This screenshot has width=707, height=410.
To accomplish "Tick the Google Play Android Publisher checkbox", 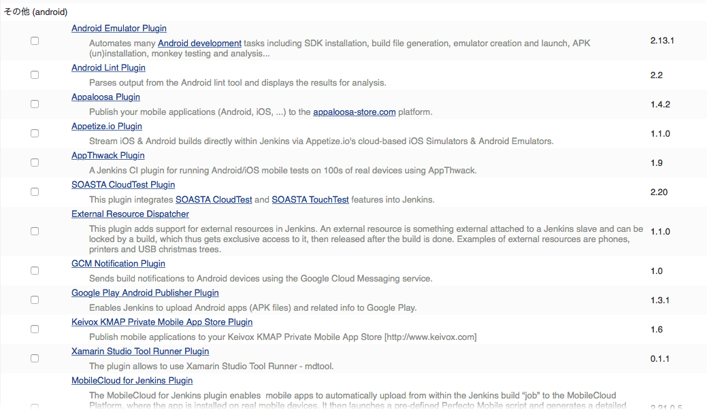I will click(x=35, y=300).
